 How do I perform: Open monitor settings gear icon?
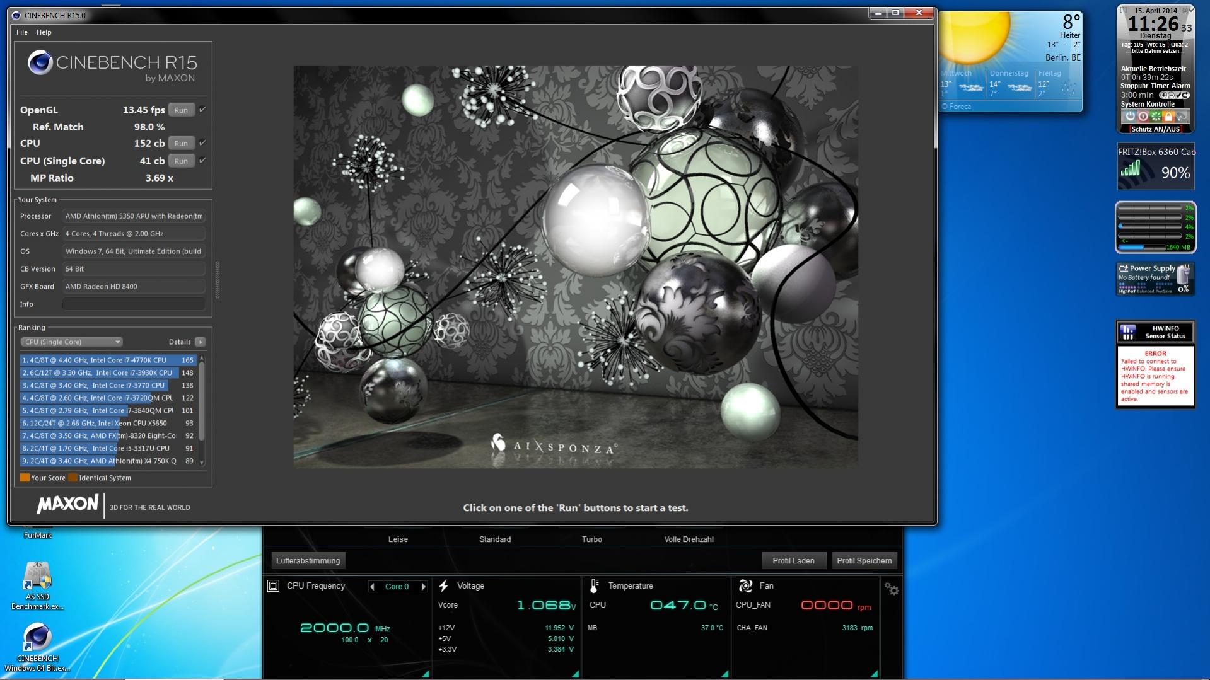click(892, 589)
